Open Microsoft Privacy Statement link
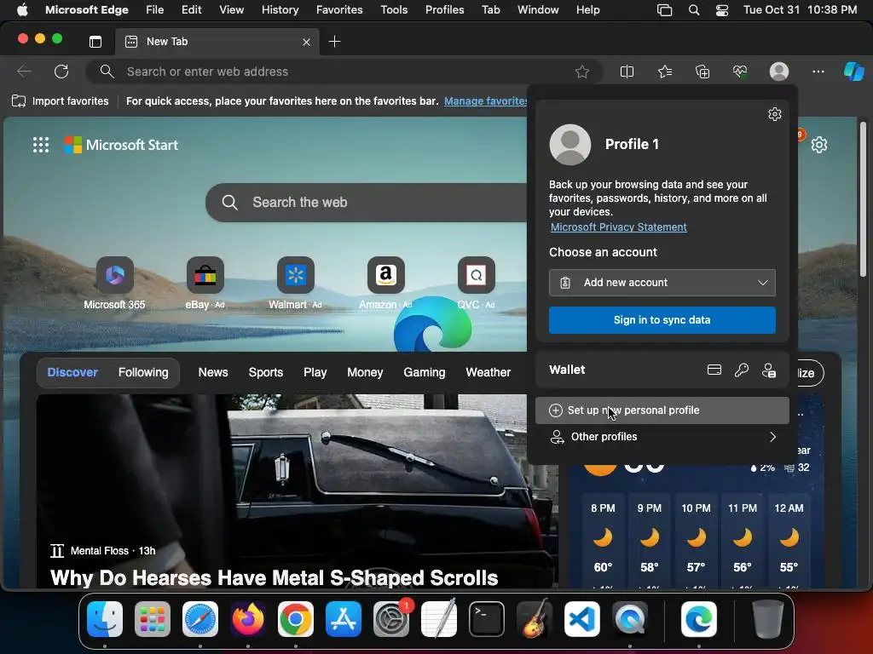The width and height of the screenshot is (873, 654). [619, 227]
